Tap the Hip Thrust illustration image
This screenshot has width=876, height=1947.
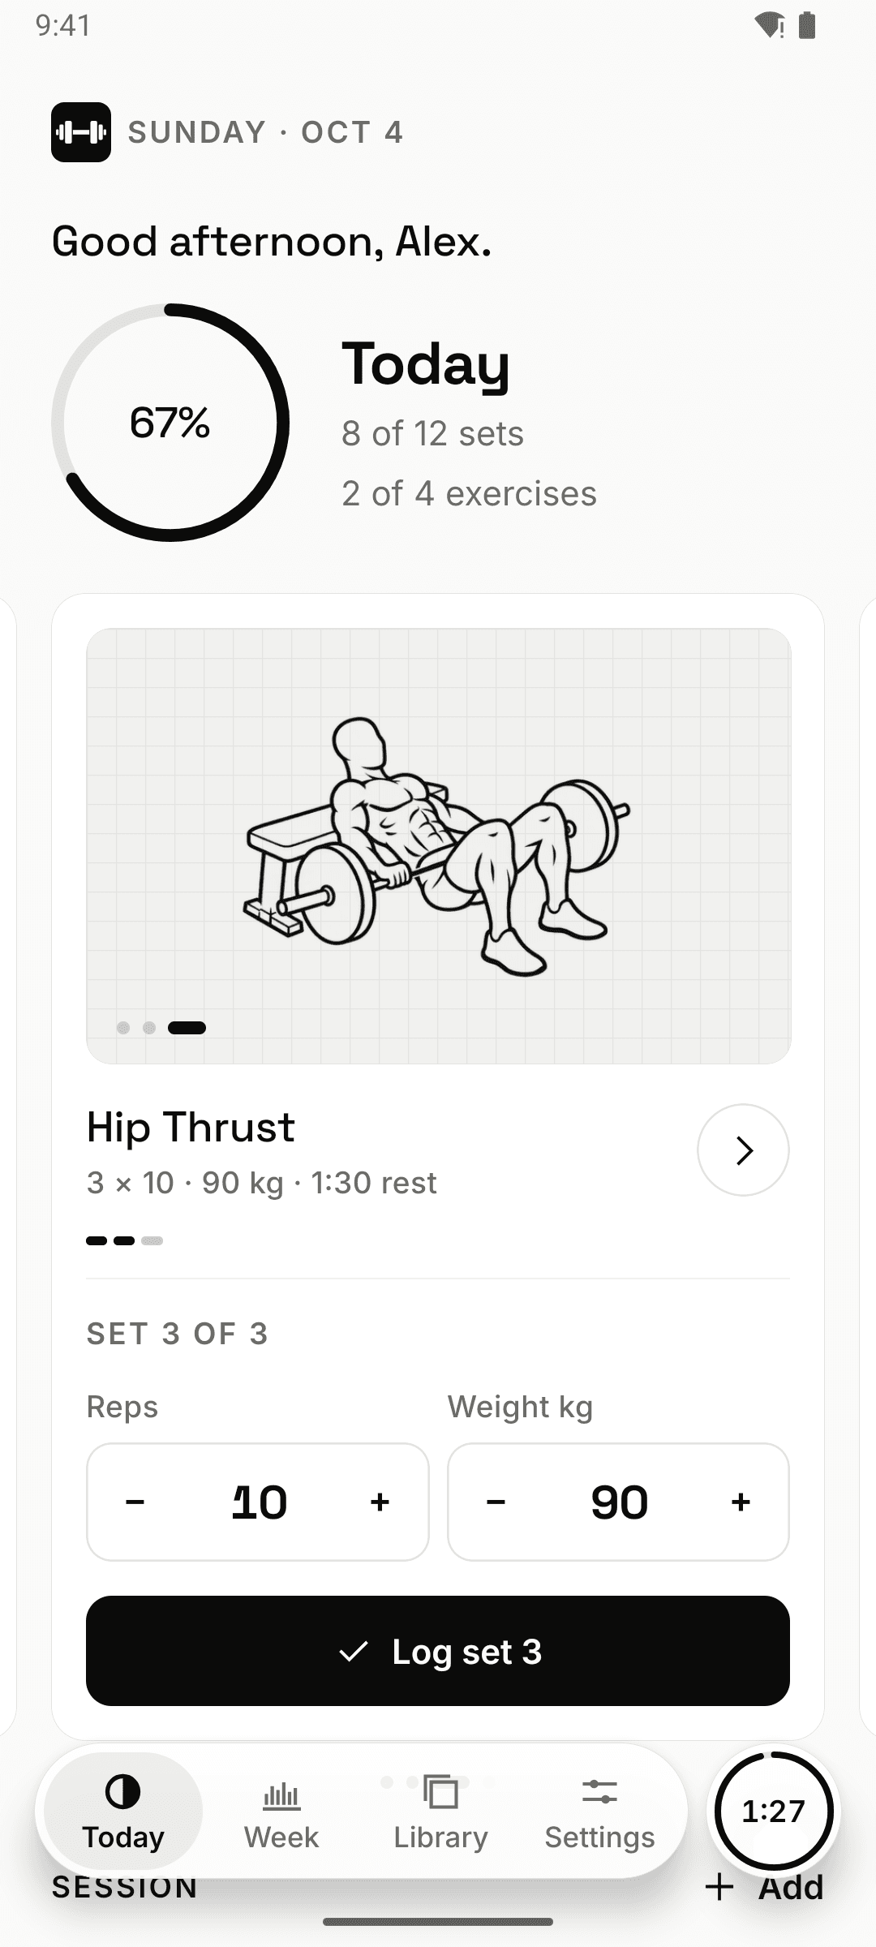(x=438, y=846)
